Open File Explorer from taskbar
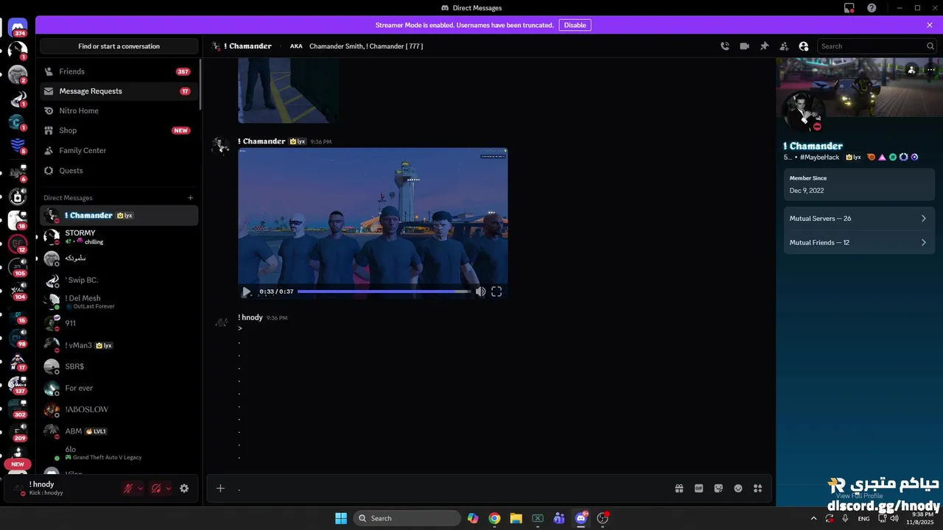 [x=516, y=518]
